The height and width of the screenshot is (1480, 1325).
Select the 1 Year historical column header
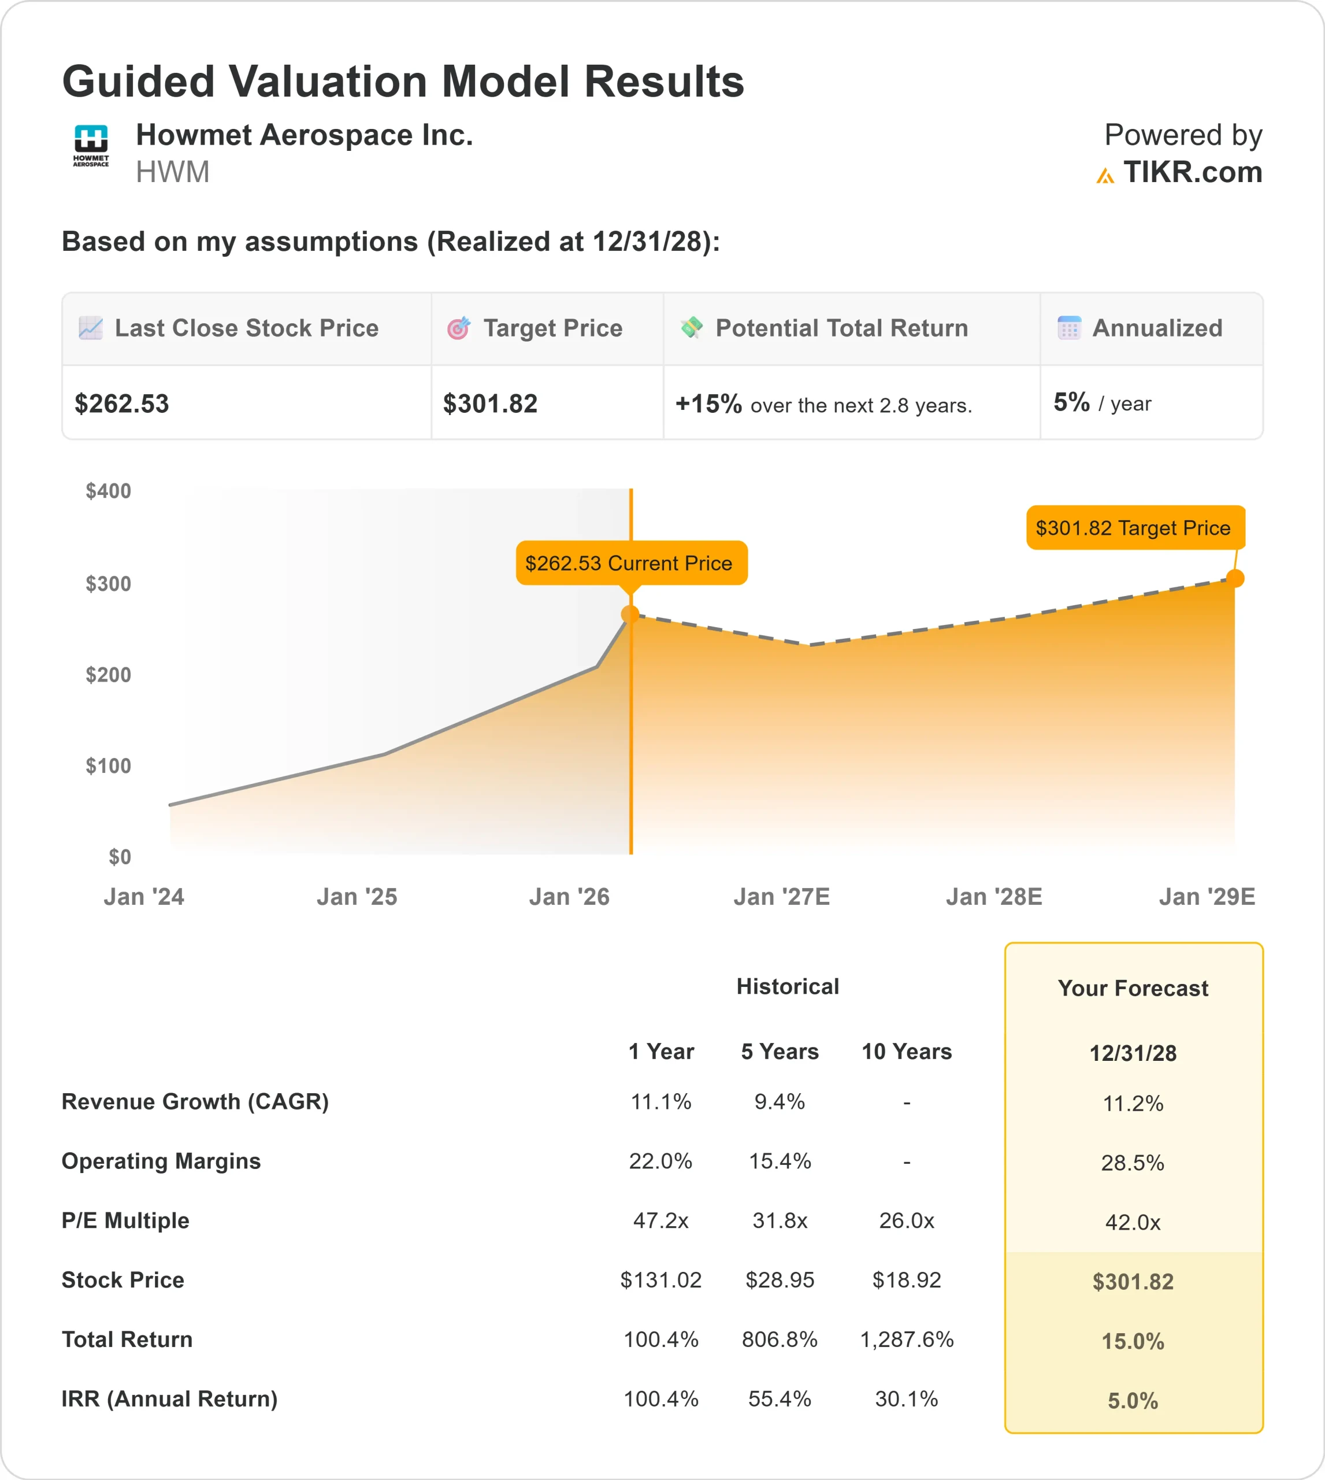(660, 1051)
